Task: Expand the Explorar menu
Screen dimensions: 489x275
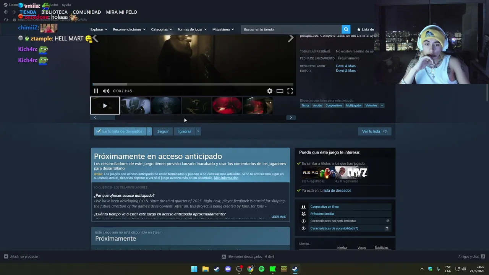Action: 99,29
